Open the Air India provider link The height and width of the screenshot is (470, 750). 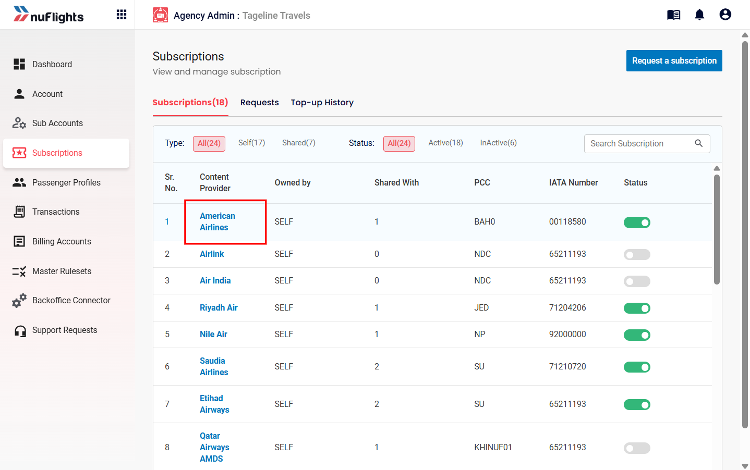pyautogui.click(x=215, y=280)
